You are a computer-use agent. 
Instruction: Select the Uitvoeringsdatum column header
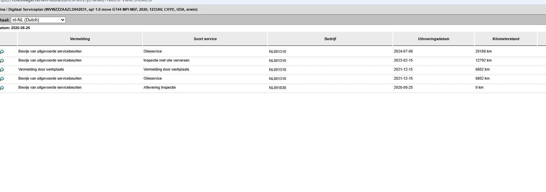pyautogui.click(x=433, y=39)
